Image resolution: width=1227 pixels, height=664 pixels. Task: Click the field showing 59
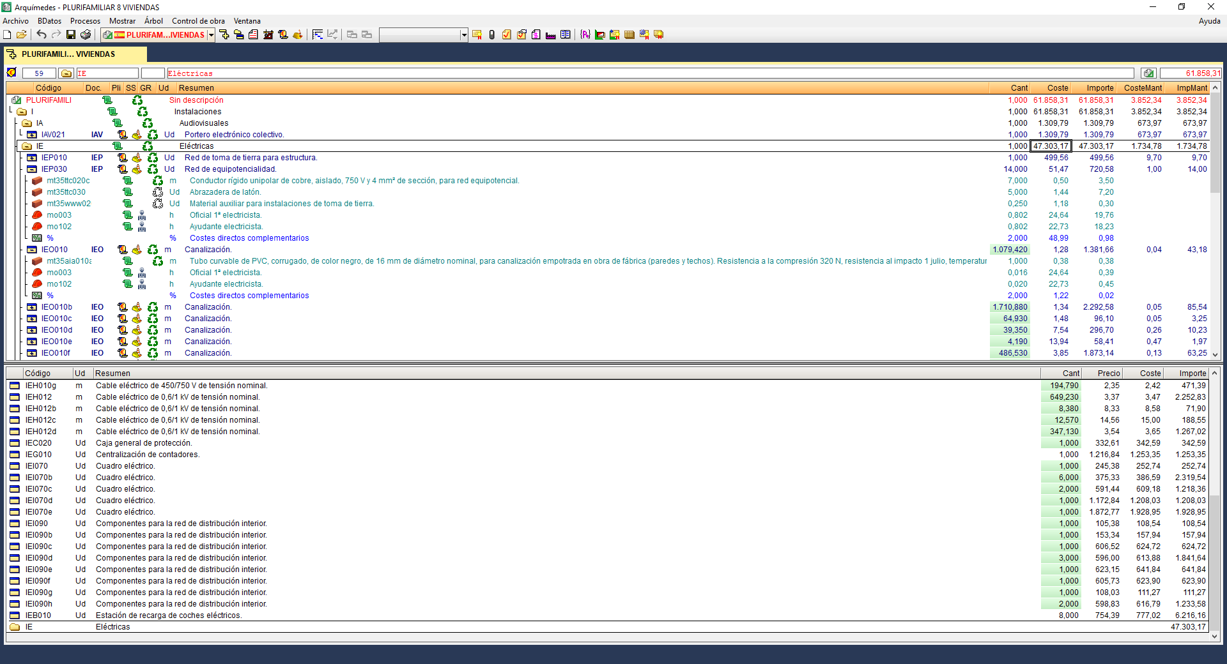click(39, 73)
